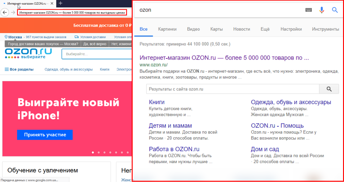This screenshot has height=182, width=344.
Task: Confirm city with Да, всё верно button
Action: point(95,44)
